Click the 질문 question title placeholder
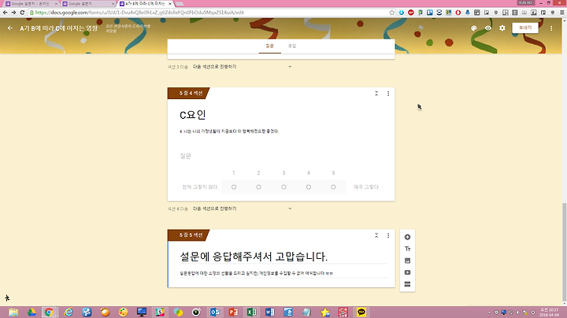The width and height of the screenshot is (567, 318). pos(186,156)
